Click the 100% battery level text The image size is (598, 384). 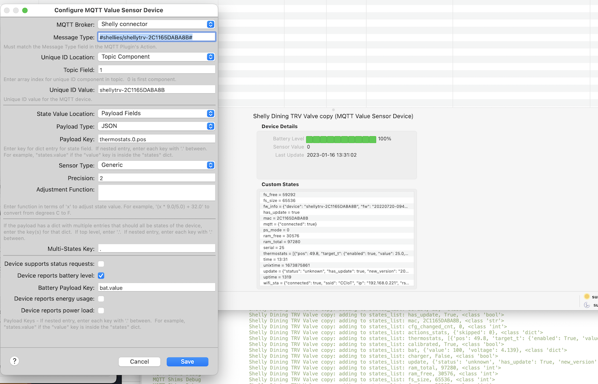coord(384,139)
